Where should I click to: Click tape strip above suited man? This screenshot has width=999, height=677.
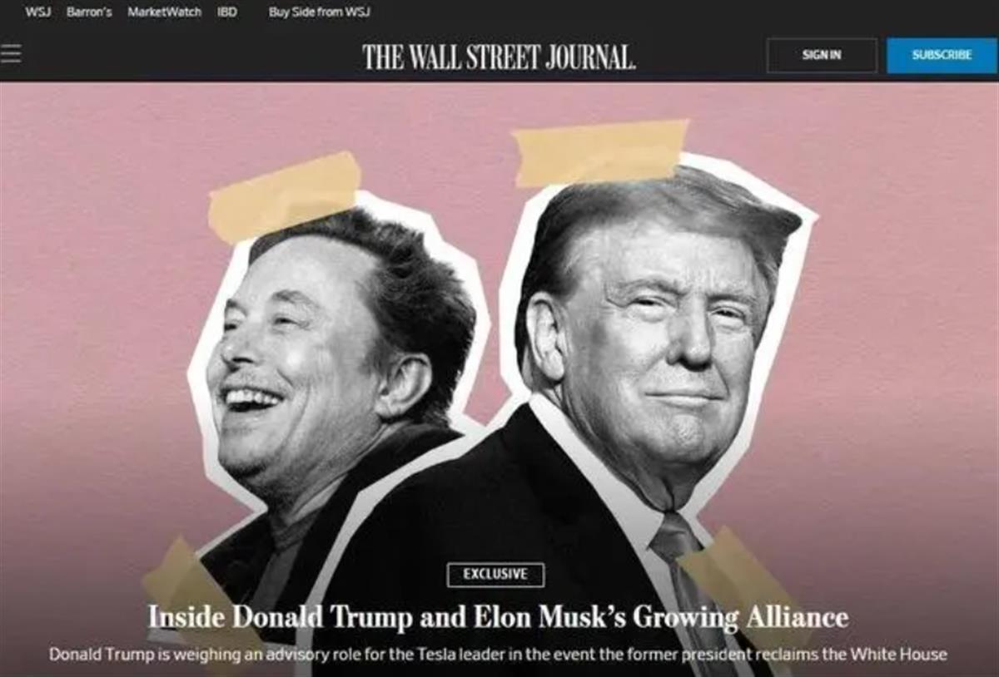pyautogui.click(x=601, y=152)
